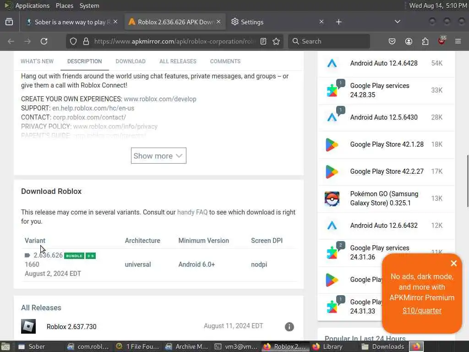Close the Sober tab
The width and height of the screenshot is (469, 352).
tap(115, 22)
